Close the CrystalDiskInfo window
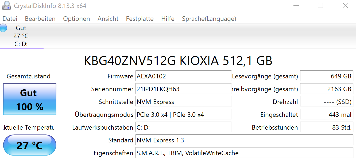Viewport: 356px width, 160px height. click(345, 6)
